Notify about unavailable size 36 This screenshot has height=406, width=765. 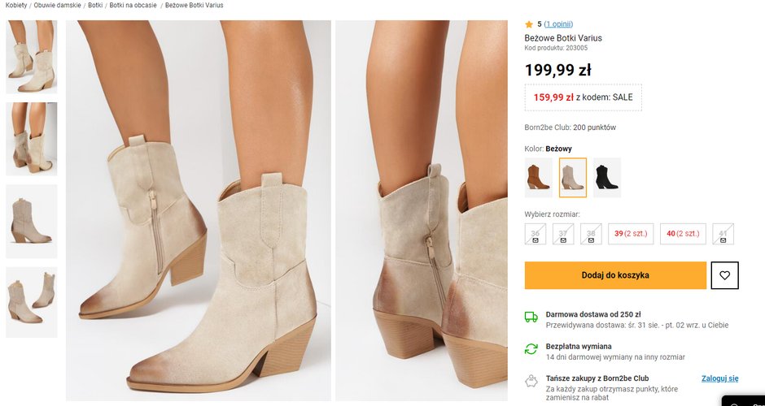[x=535, y=234]
